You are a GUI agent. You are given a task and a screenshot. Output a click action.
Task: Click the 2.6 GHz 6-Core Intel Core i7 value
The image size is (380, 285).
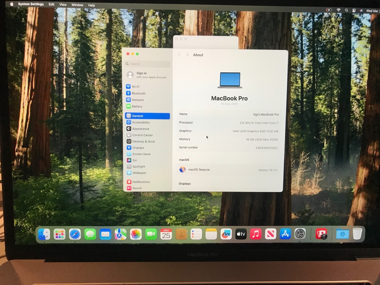coord(259,123)
